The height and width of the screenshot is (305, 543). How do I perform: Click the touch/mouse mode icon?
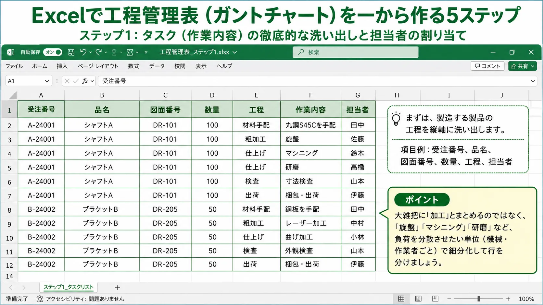point(114,52)
